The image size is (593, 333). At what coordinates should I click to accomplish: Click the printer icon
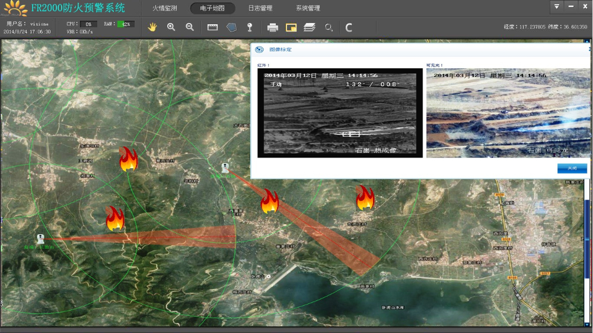pos(272,27)
